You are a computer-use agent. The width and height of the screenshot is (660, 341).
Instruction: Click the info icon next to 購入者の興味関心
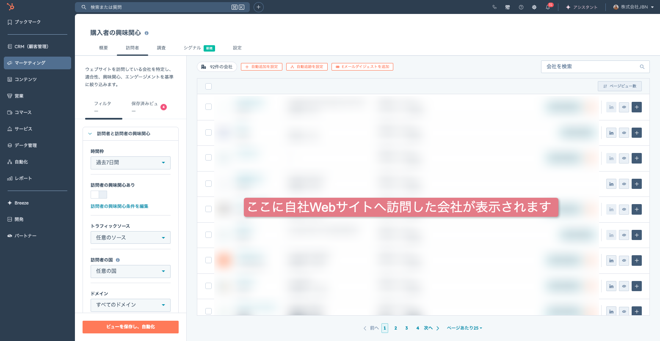coord(146,33)
